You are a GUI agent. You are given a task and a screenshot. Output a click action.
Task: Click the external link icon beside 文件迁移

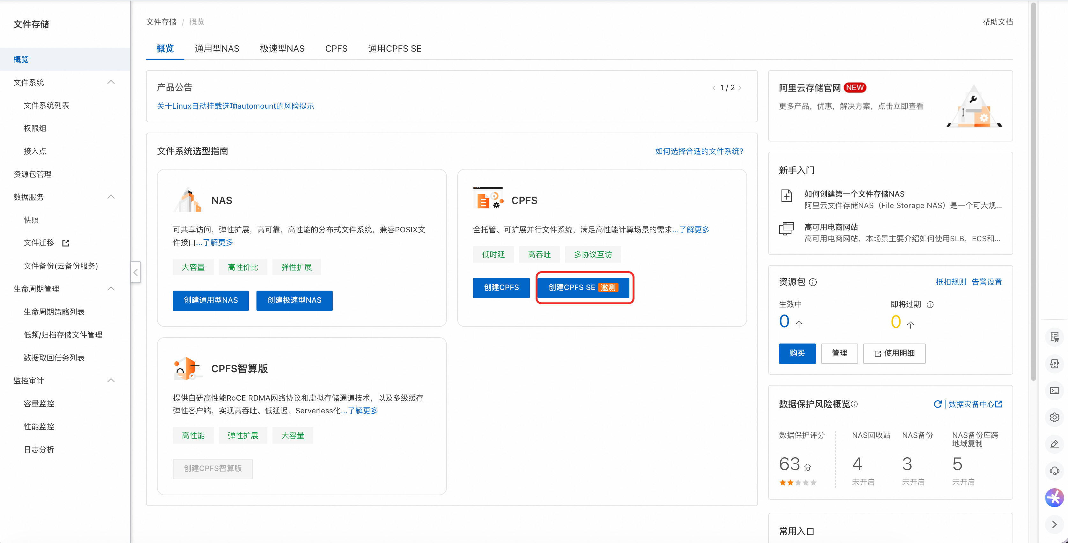pyautogui.click(x=65, y=243)
